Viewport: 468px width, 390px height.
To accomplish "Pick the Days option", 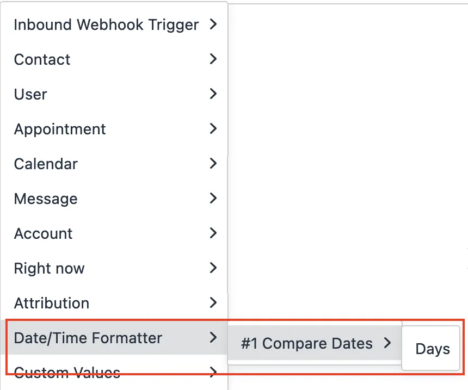I will pos(433,349).
